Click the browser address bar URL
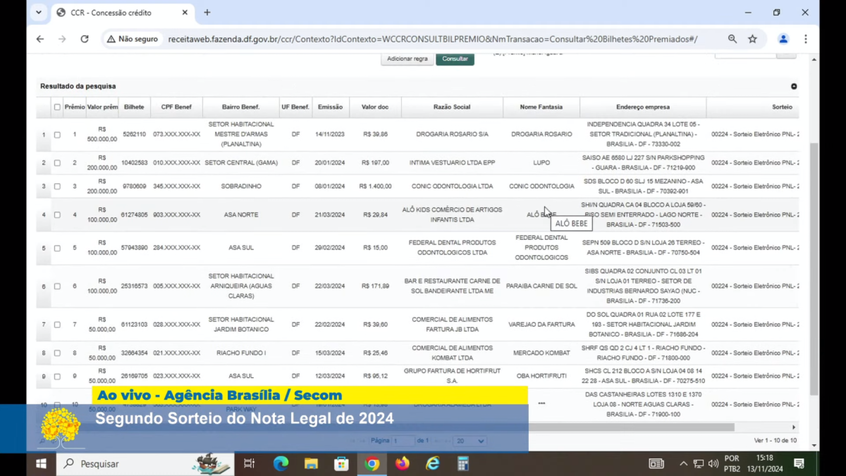This screenshot has width=846, height=476. point(433,39)
